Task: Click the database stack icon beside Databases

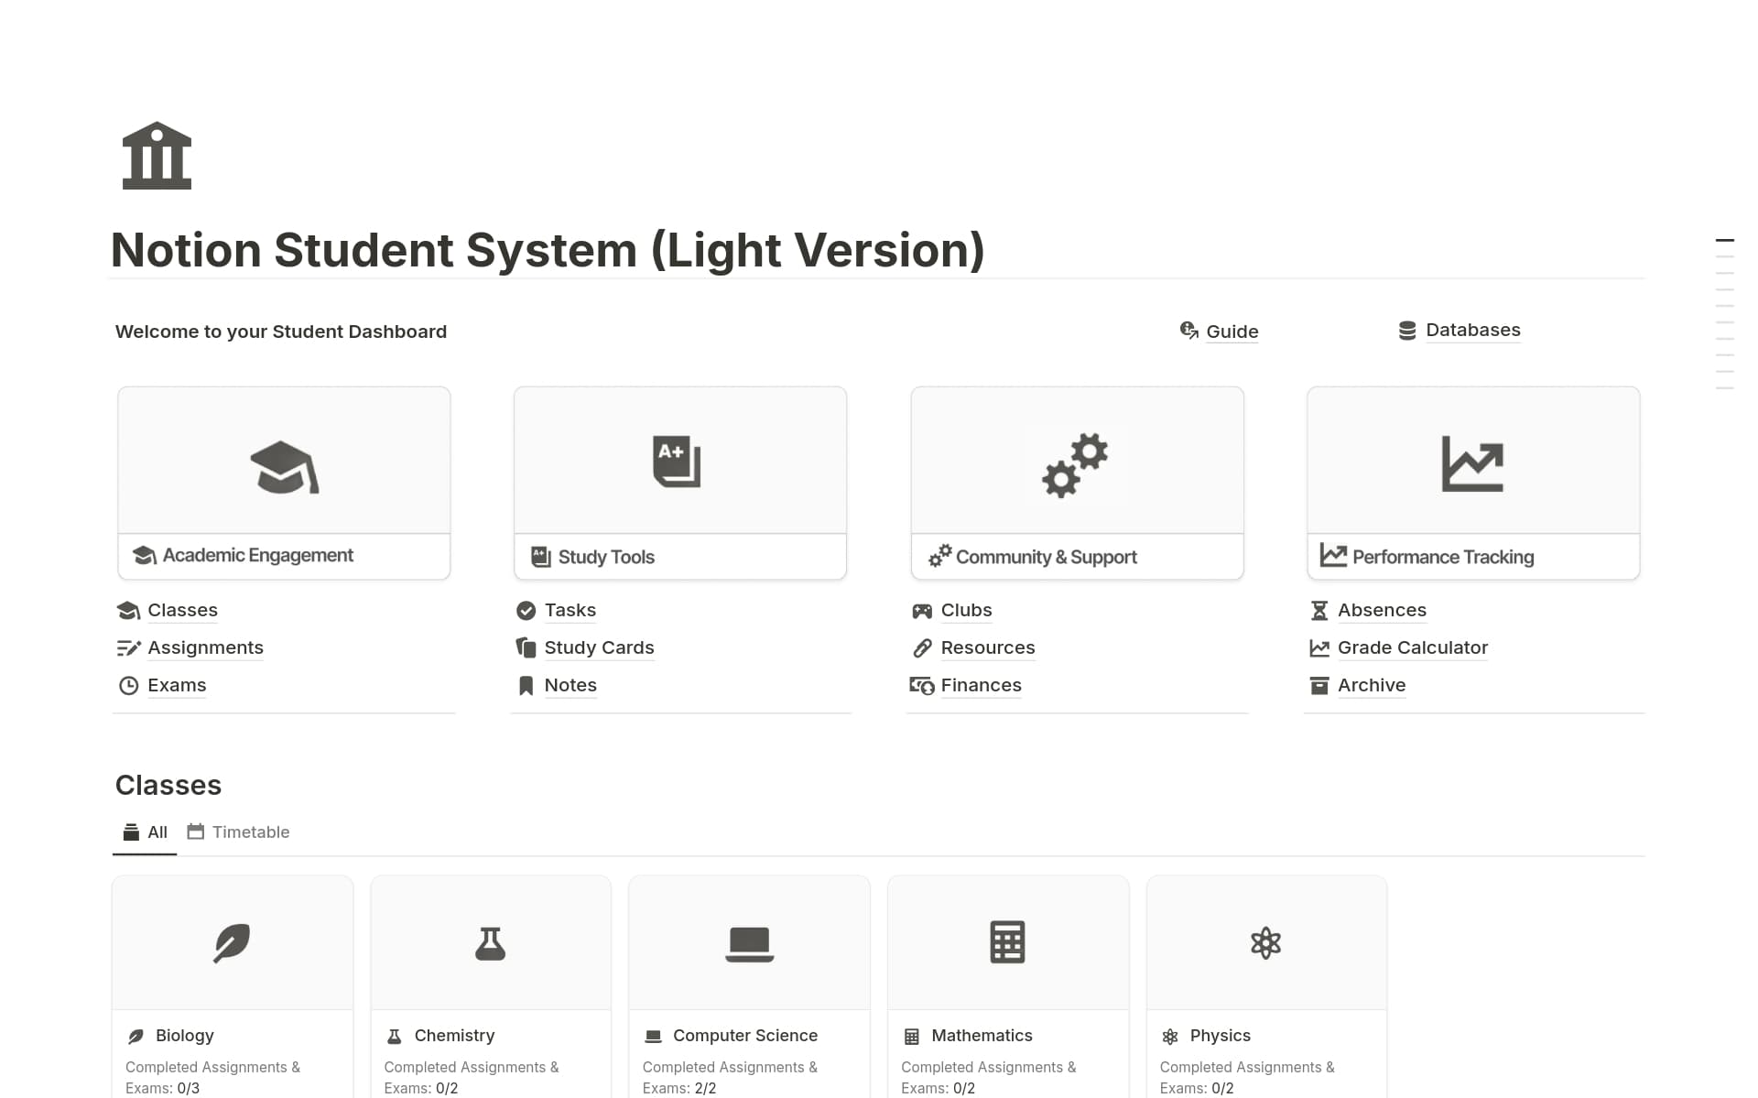Action: point(1405,329)
